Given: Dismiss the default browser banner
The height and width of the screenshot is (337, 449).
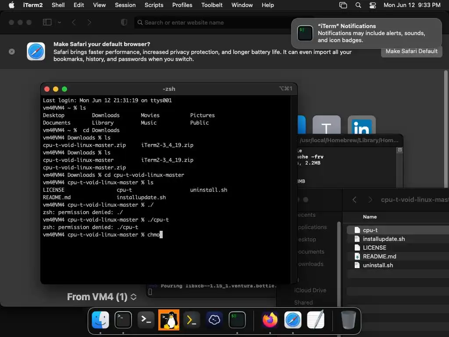Looking at the screenshot, I should click(12, 52).
